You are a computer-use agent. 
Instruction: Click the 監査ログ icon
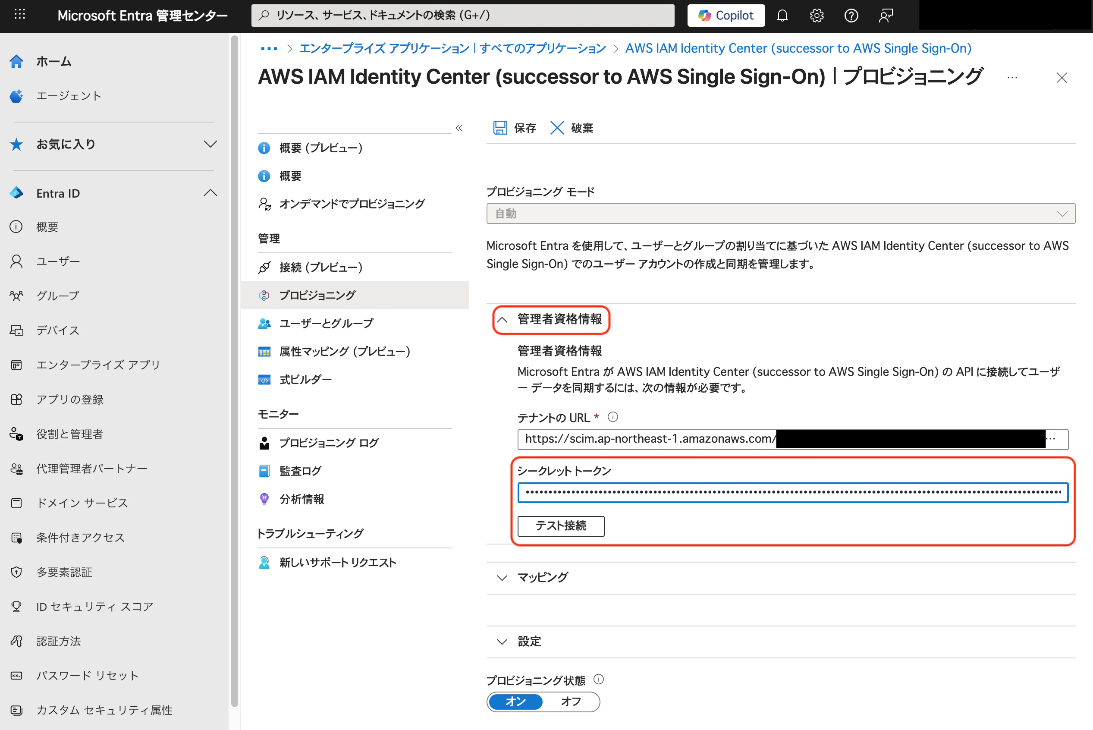click(x=264, y=471)
